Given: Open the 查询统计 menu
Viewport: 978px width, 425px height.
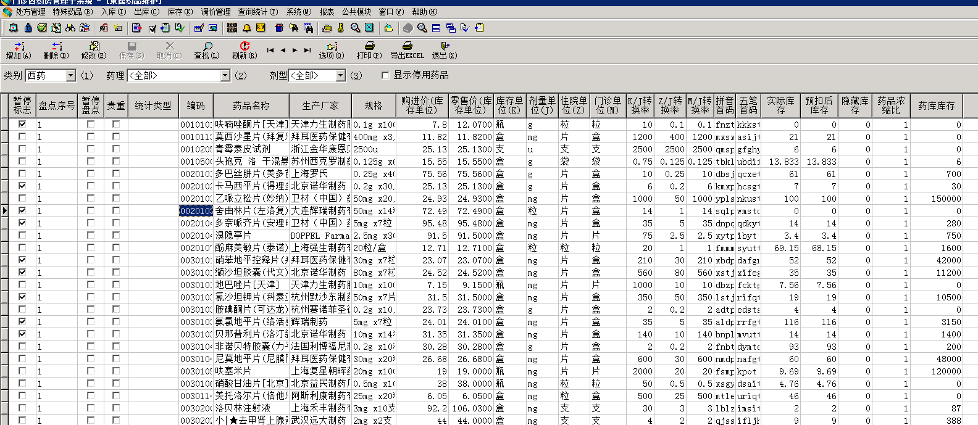Looking at the screenshot, I should [257, 12].
